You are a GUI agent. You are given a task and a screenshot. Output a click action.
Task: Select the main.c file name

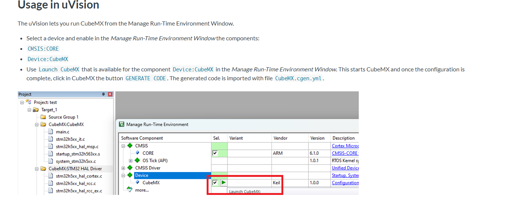[x=63, y=132]
